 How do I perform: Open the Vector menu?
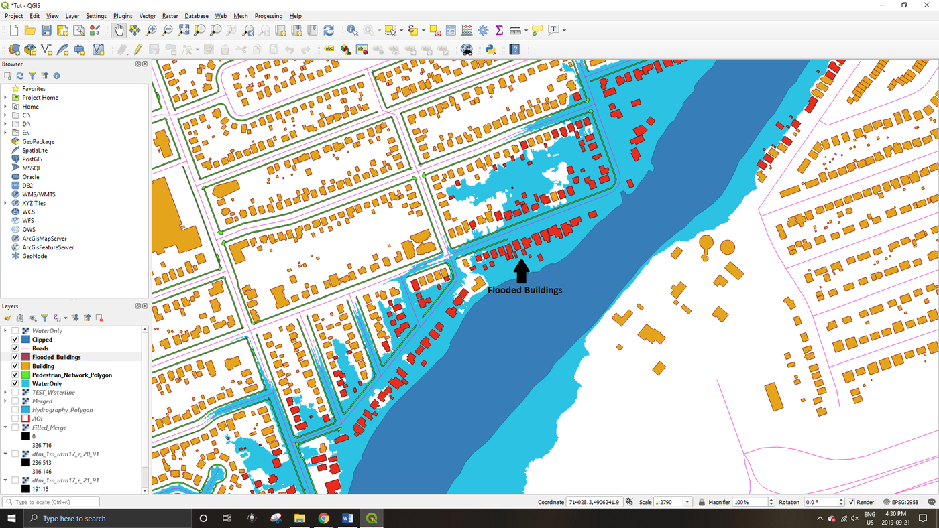pos(147,16)
